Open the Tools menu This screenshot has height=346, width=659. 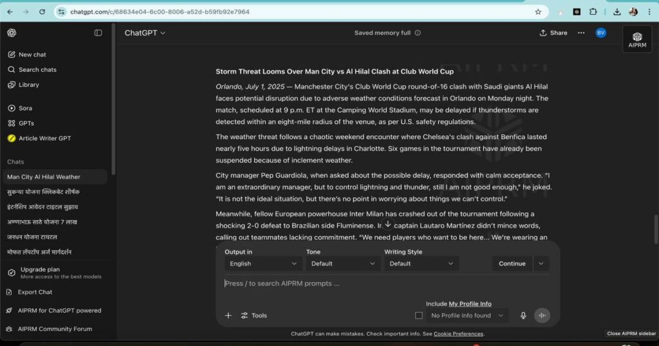tap(254, 315)
